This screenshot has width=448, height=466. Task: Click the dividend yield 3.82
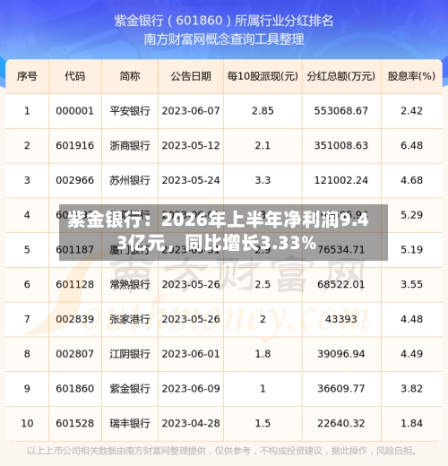pyautogui.click(x=411, y=388)
